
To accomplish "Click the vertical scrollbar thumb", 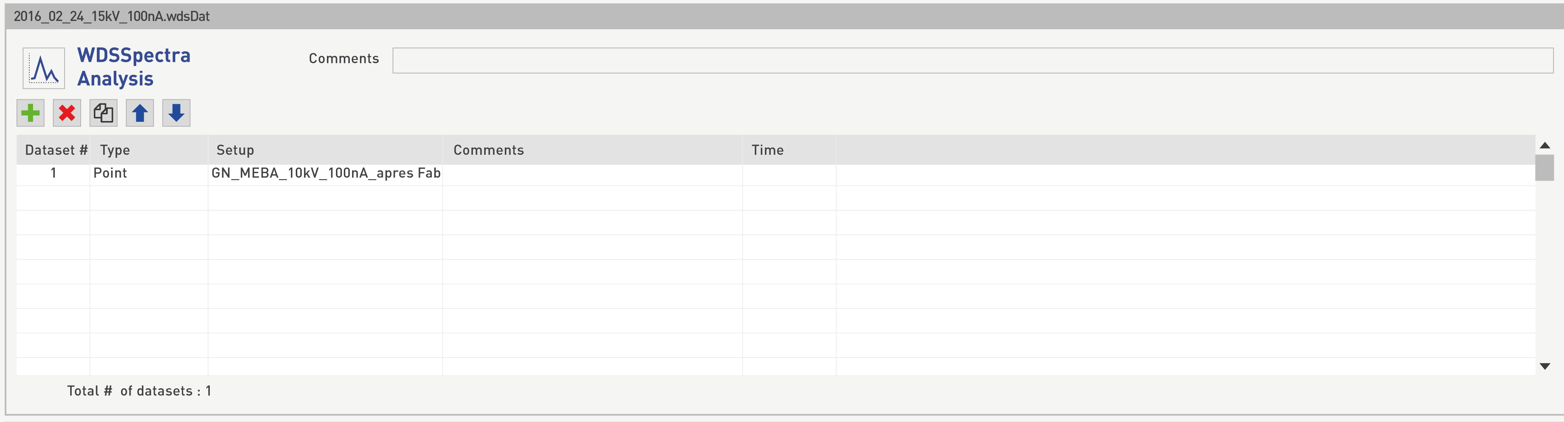I will coord(1544,168).
